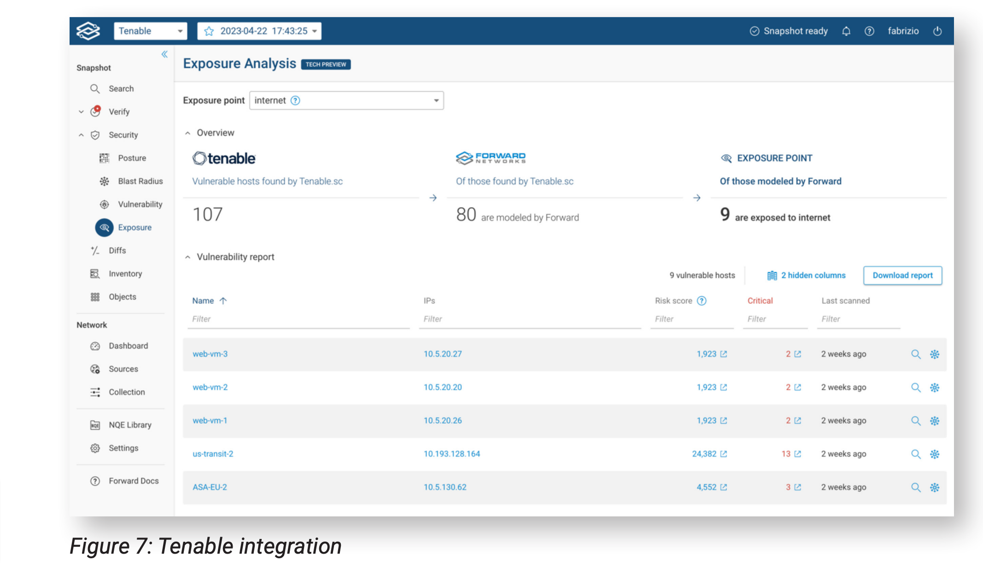Click the notifications bell icon

click(x=846, y=31)
